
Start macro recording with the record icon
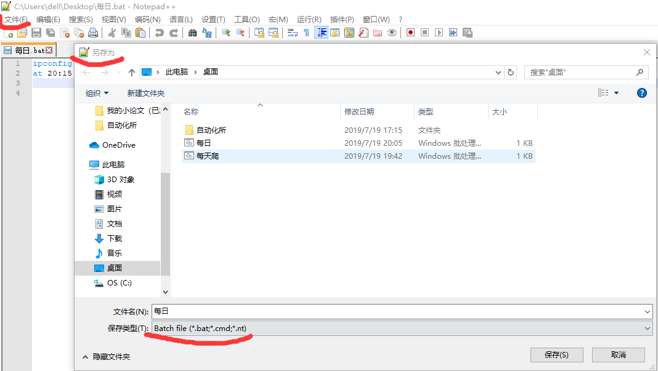[410, 32]
